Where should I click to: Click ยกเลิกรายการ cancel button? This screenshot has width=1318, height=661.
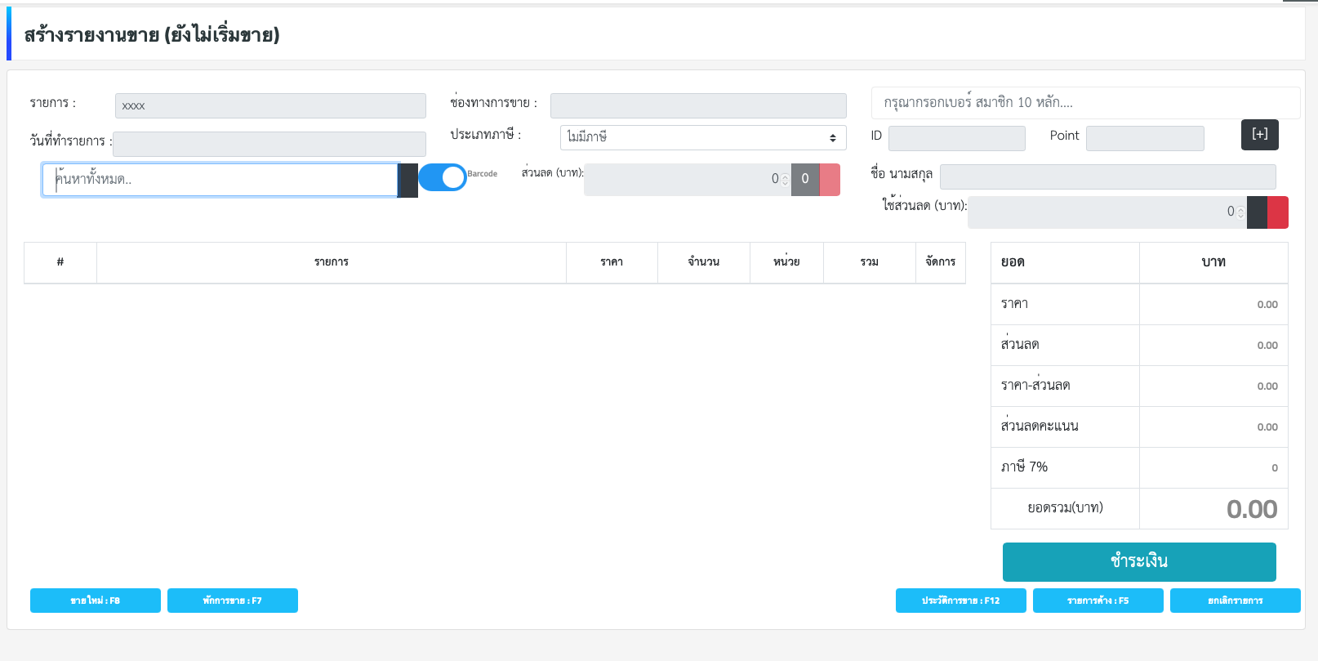click(x=1235, y=601)
